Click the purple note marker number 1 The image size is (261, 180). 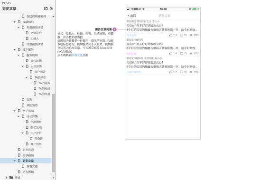[114, 29]
